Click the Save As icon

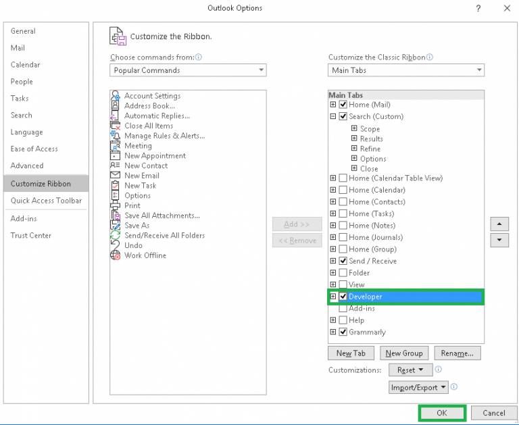click(115, 226)
